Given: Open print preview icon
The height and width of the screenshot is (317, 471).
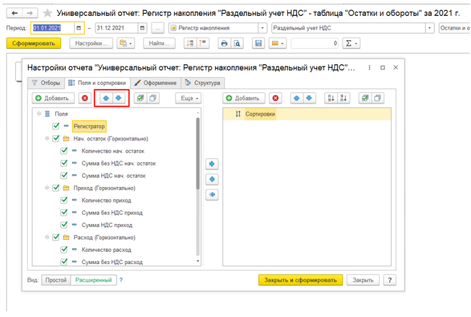Looking at the screenshot, I should 237,44.
